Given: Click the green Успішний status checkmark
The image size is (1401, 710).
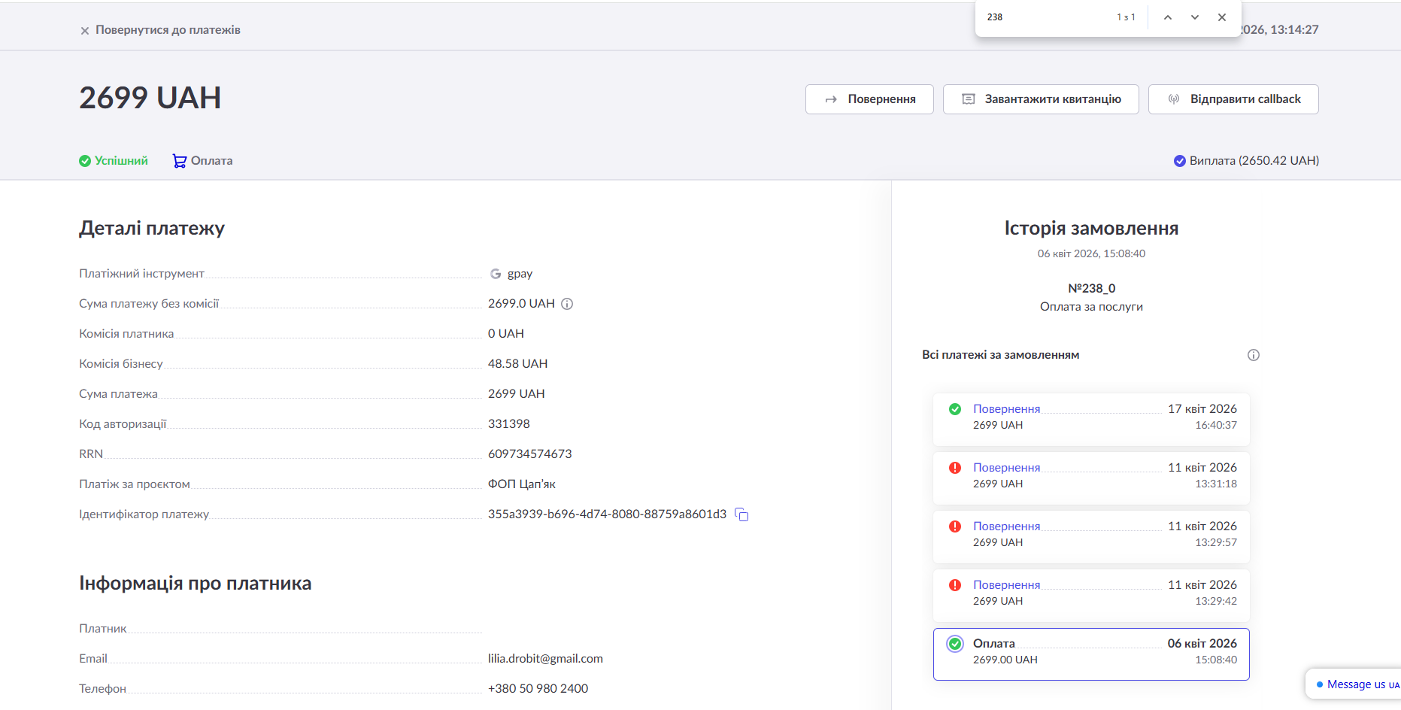Looking at the screenshot, I should [85, 161].
